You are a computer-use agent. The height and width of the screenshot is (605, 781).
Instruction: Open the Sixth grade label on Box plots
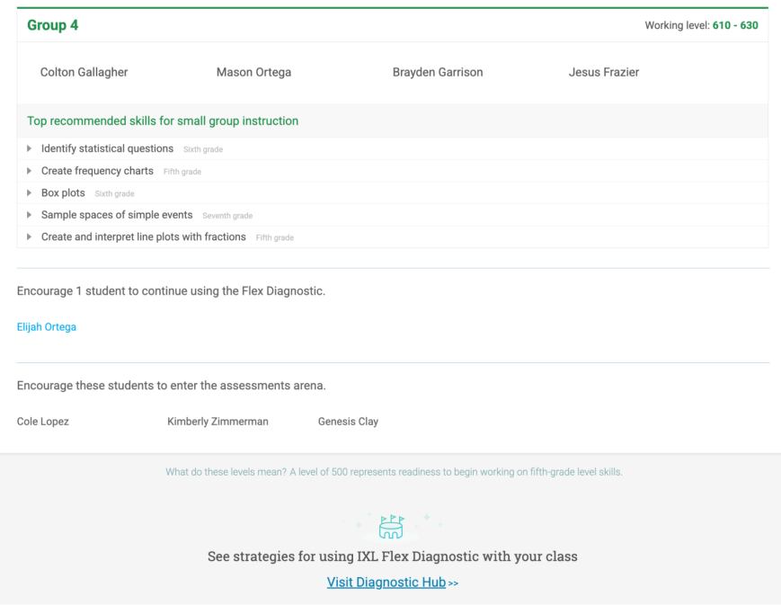click(x=113, y=193)
